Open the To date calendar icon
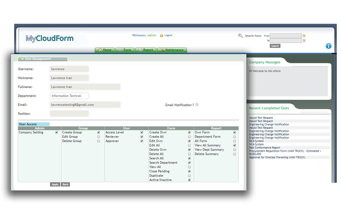341x220 pixels. point(304,41)
